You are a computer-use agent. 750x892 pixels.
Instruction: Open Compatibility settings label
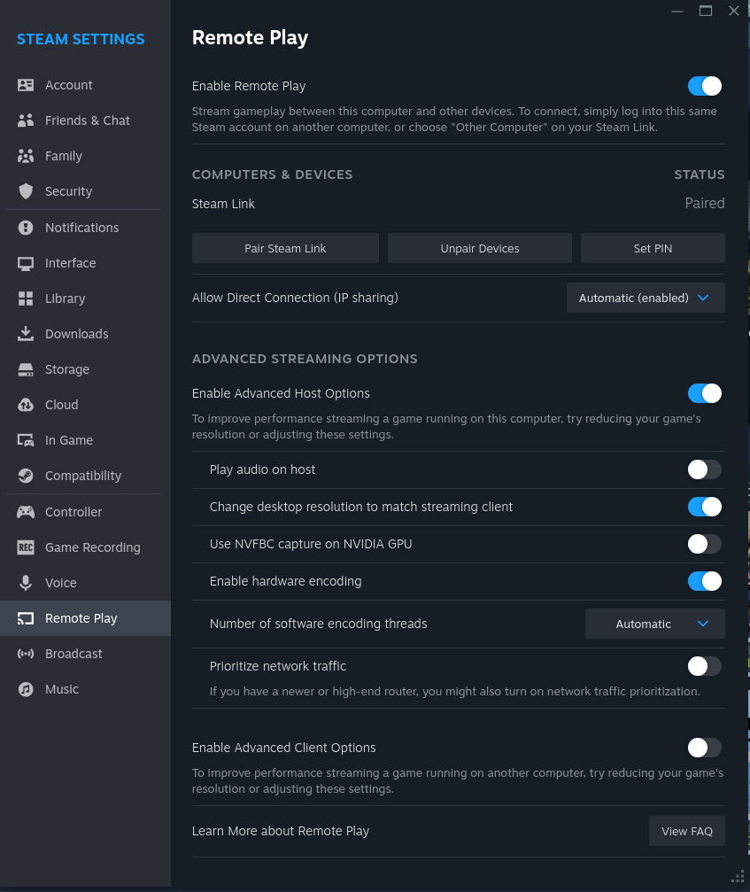[83, 476]
